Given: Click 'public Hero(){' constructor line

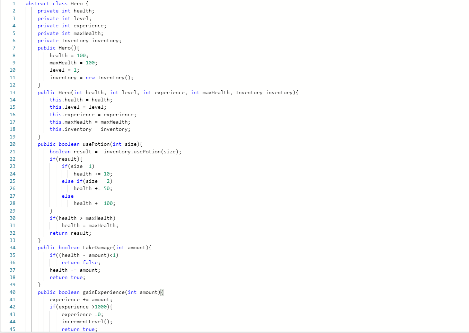Looking at the screenshot, I should coord(59,48).
